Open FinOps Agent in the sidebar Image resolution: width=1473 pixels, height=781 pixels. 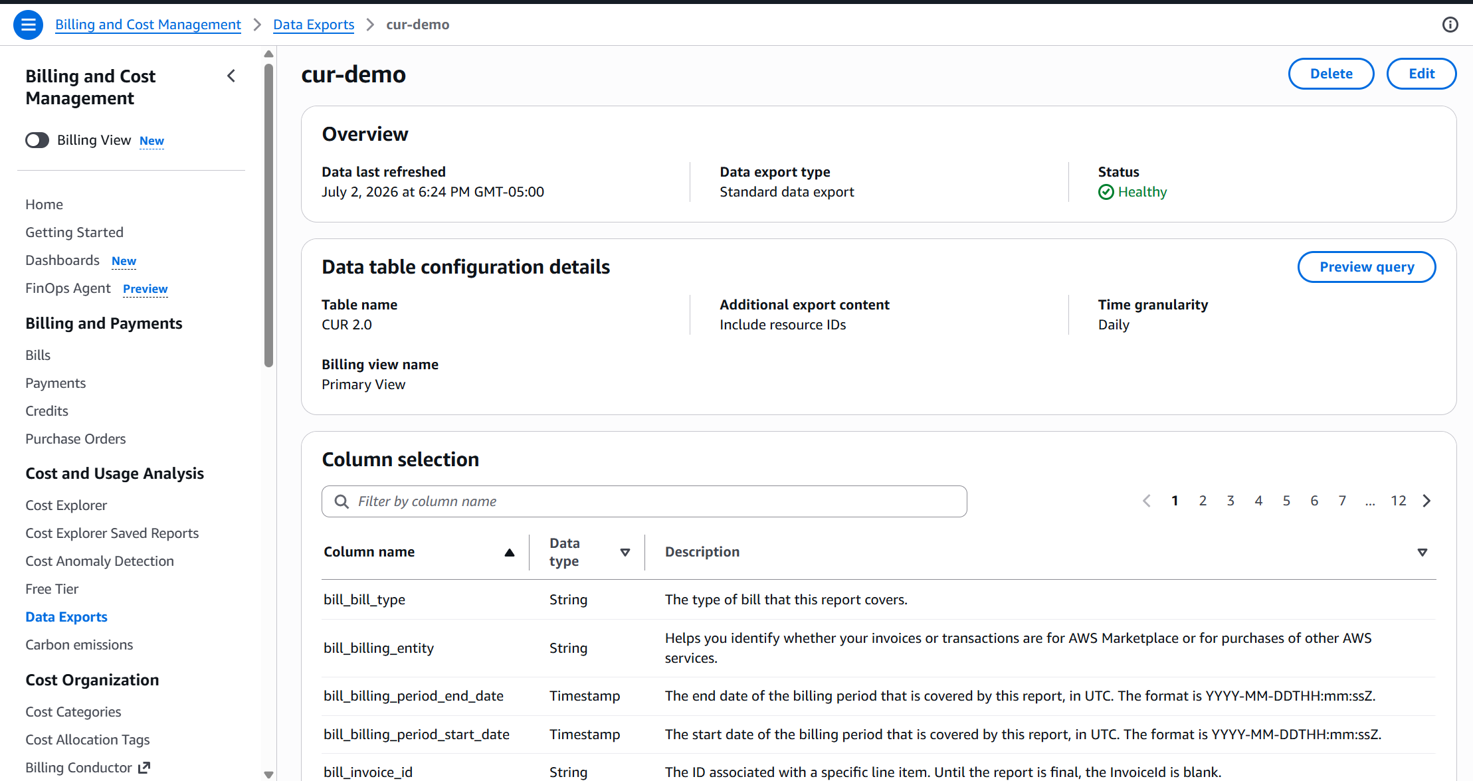[x=68, y=288]
